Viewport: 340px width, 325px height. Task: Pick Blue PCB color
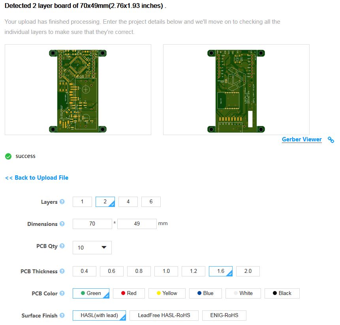coord(206,293)
